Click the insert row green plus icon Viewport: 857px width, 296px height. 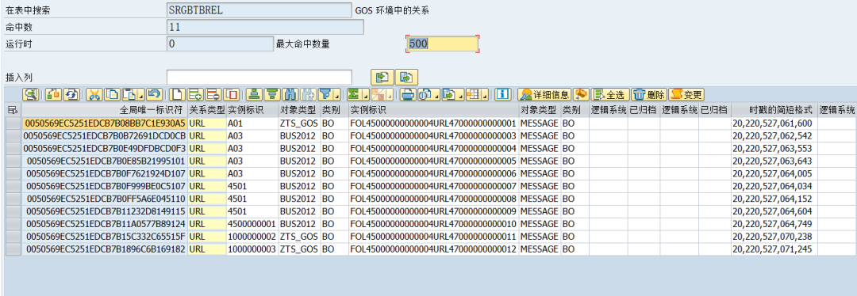click(x=195, y=94)
